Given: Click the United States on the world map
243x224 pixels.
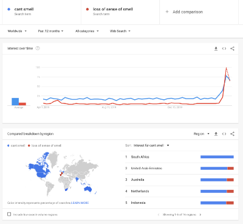Looking at the screenshot, I should coord(42,175).
